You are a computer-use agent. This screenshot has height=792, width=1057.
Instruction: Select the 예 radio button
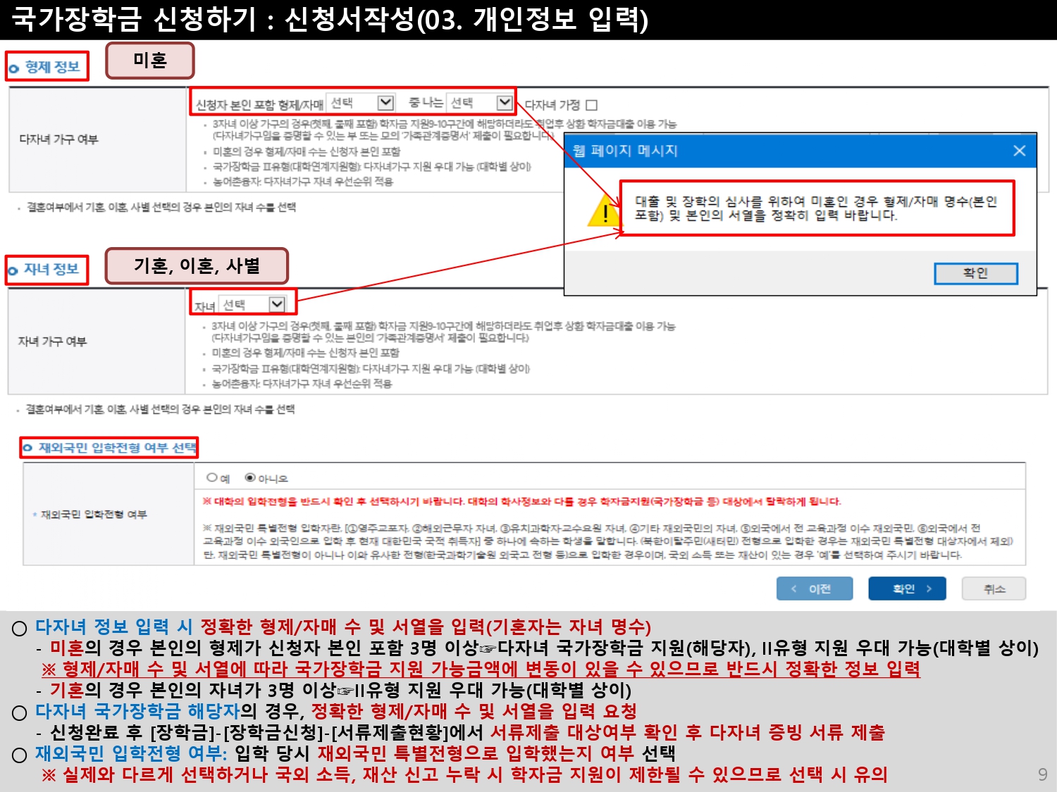pyautogui.click(x=211, y=477)
